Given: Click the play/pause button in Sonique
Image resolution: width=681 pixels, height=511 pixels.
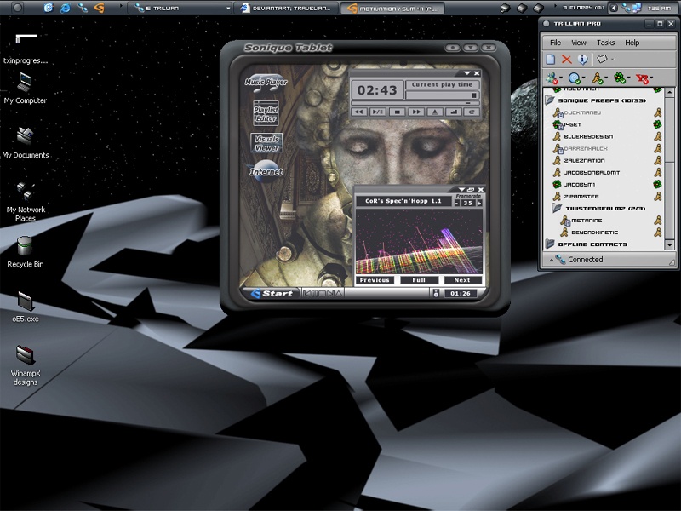Looking at the screenshot, I should (377, 112).
